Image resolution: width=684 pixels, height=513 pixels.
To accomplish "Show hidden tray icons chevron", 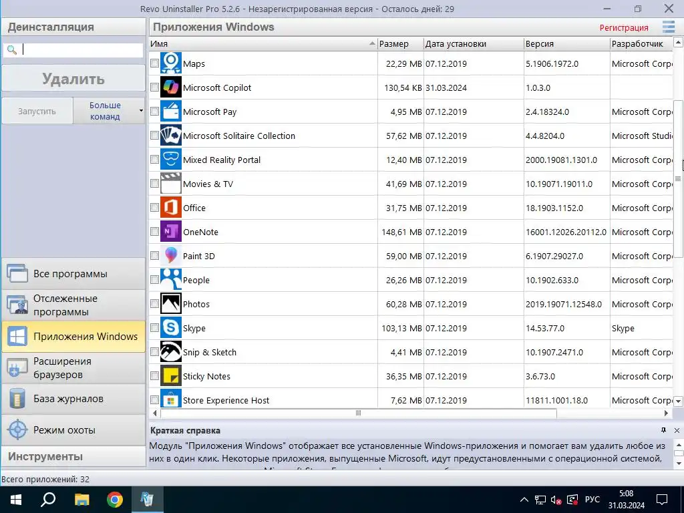I will click(524, 500).
